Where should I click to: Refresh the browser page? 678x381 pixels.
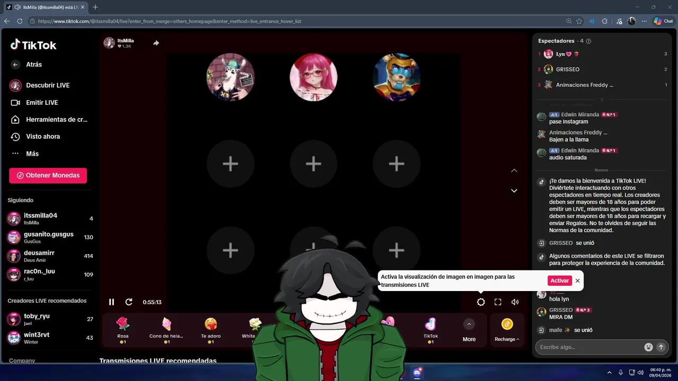click(20, 21)
